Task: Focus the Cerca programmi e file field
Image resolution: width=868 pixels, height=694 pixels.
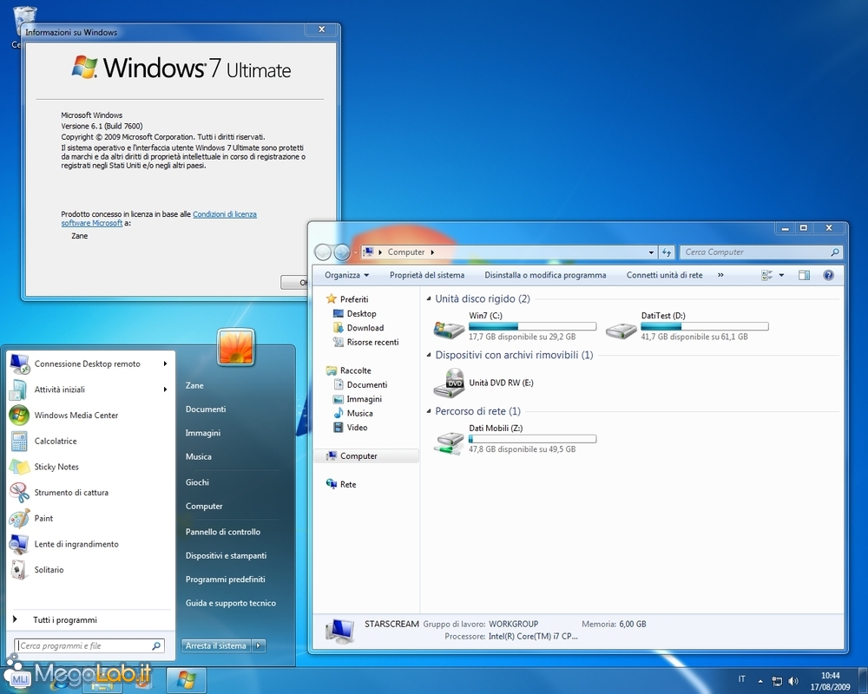Action: (x=89, y=645)
